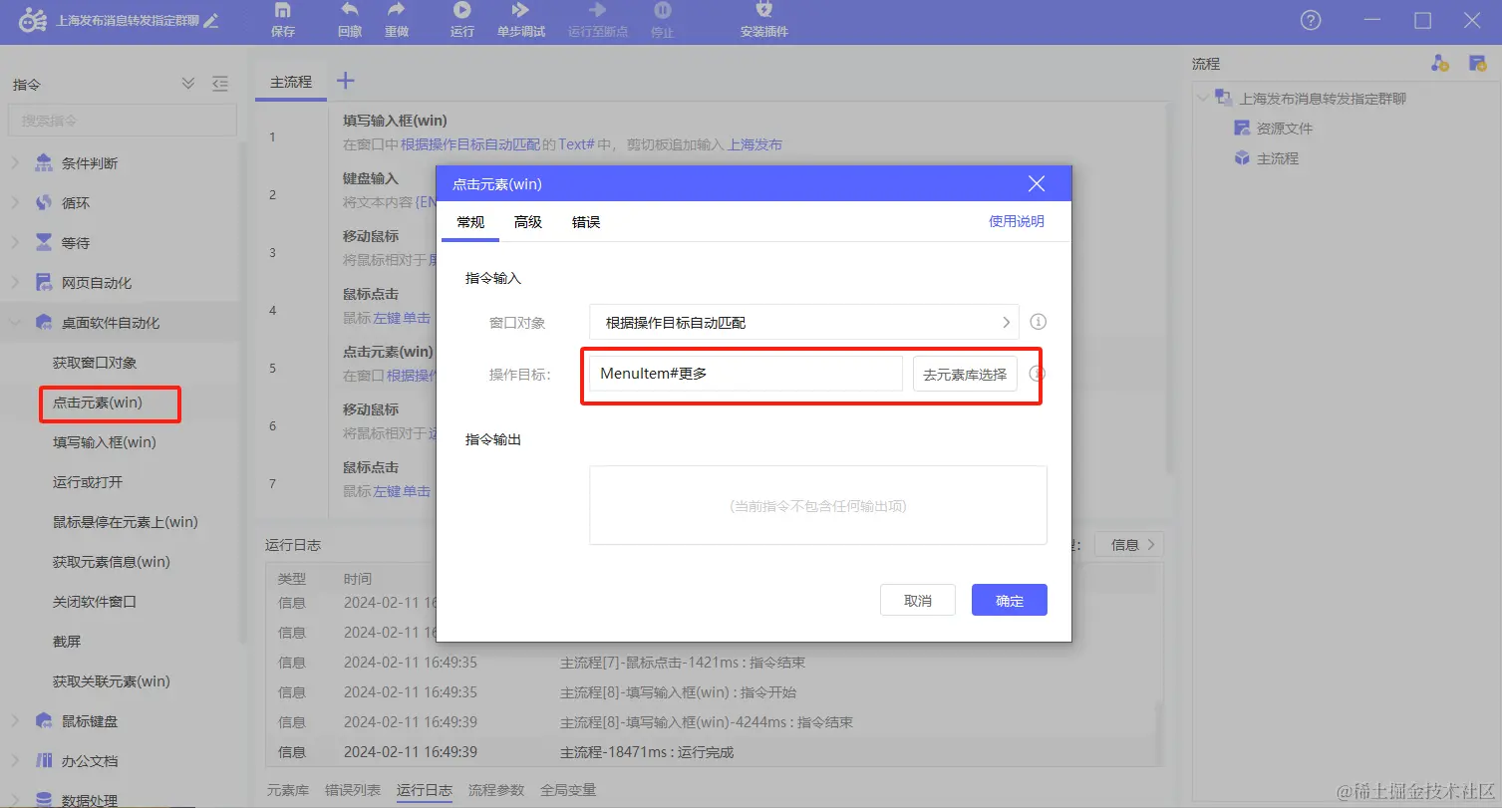Collapse the 桌面软件自动化 command group
The image size is (1502, 808).
click(x=16, y=323)
